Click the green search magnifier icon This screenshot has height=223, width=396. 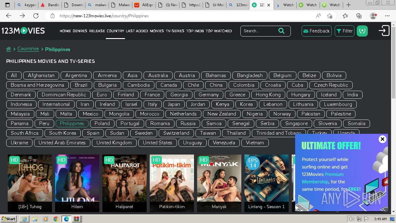coord(281,31)
